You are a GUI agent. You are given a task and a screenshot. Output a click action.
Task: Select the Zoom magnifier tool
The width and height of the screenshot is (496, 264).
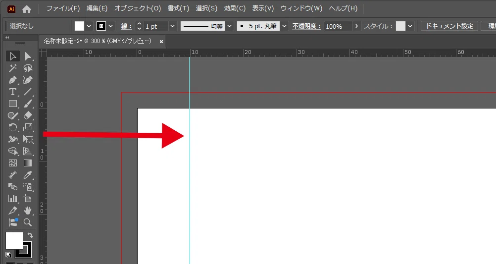[x=28, y=222]
